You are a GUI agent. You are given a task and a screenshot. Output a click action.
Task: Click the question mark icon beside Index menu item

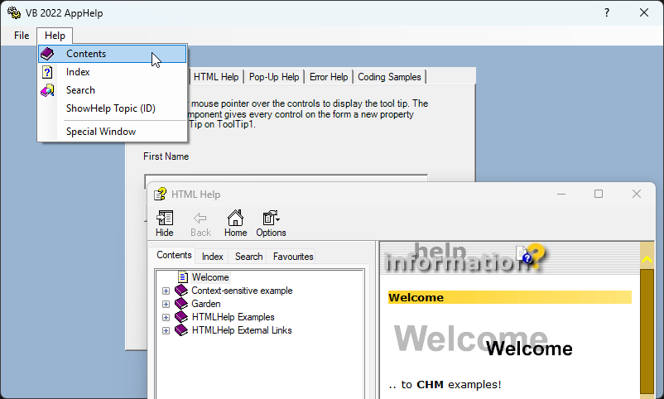47,72
